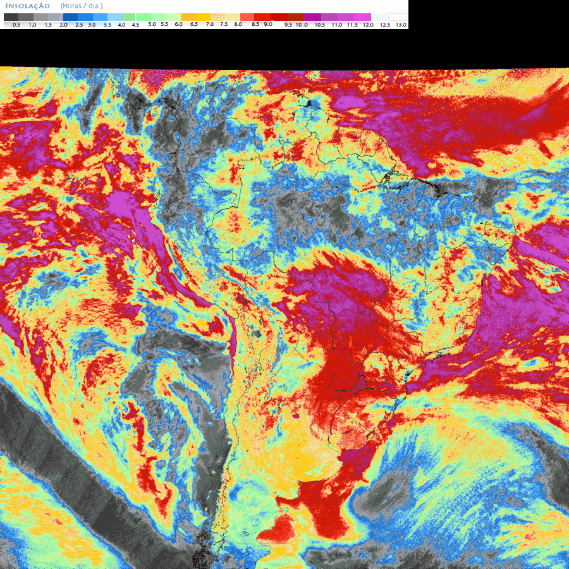
Task: Click the "11.5" legend value
Action: click(352, 25)
